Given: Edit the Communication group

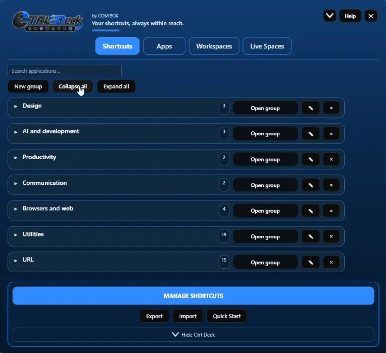Looking at the screenshot, I should point(311,185).
